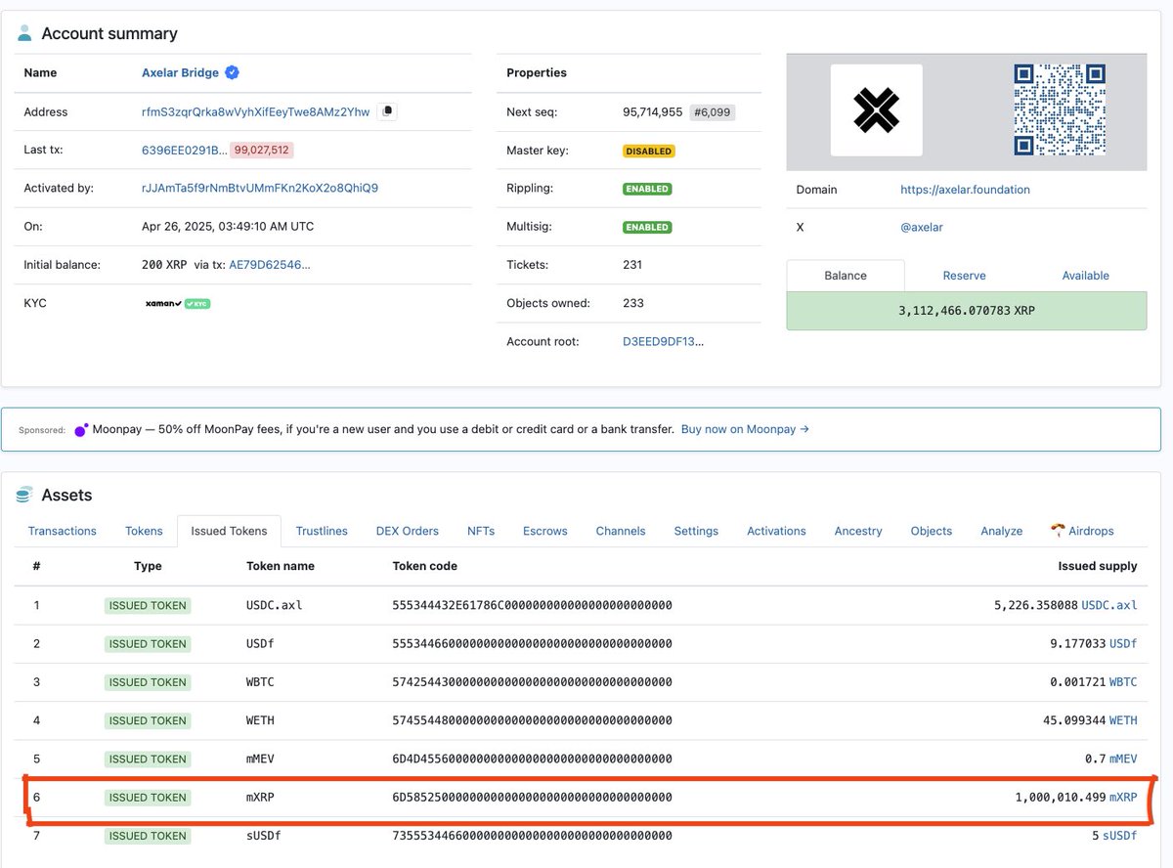Switch to the Reserve balance tab
This screenshot has width=1173, height=868.
(964, 276)
